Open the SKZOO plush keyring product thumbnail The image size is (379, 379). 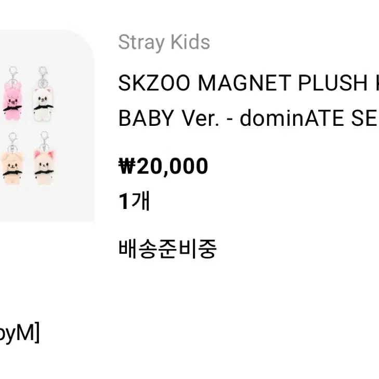pos(47,126)
